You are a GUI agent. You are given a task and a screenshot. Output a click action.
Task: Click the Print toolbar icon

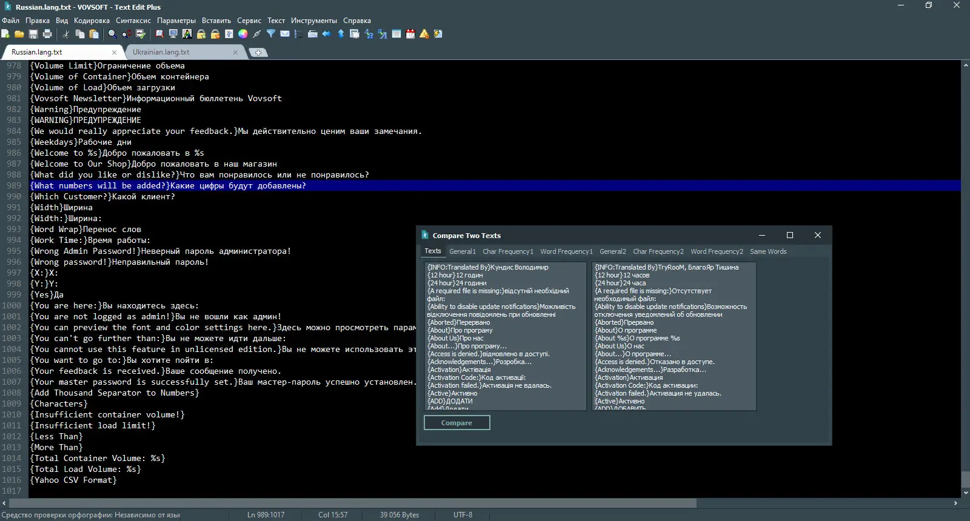coord(47,34)
